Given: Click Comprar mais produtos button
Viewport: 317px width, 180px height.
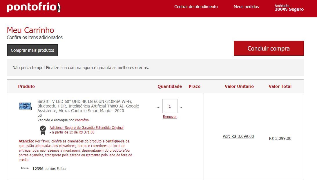Looking at the screenshot, I should [32, 50].
